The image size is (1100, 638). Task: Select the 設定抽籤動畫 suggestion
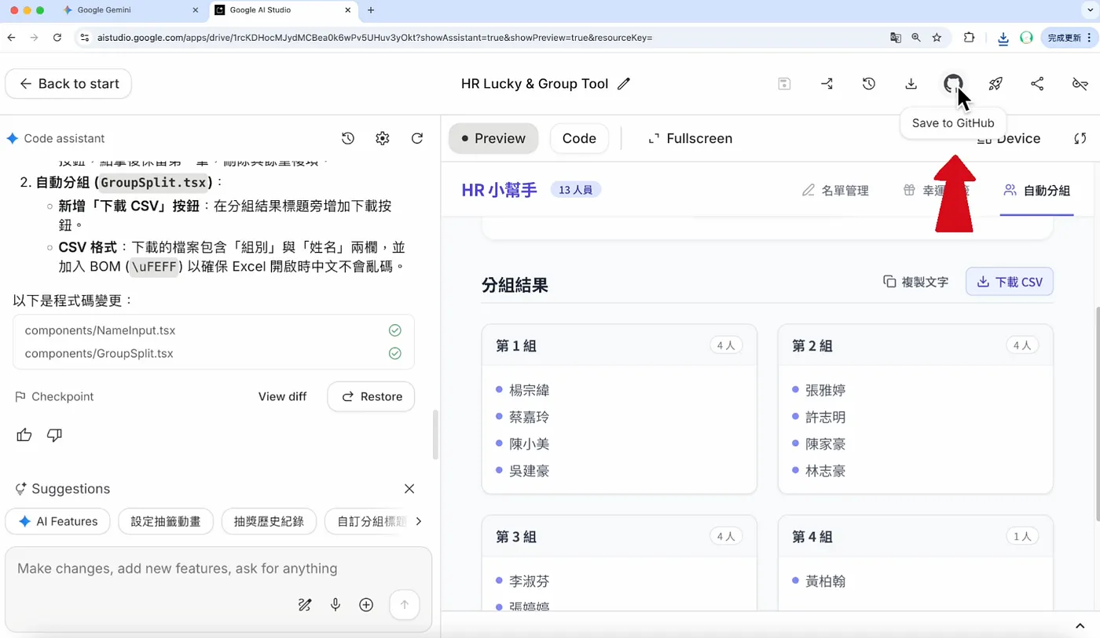(x=166, y=521)
